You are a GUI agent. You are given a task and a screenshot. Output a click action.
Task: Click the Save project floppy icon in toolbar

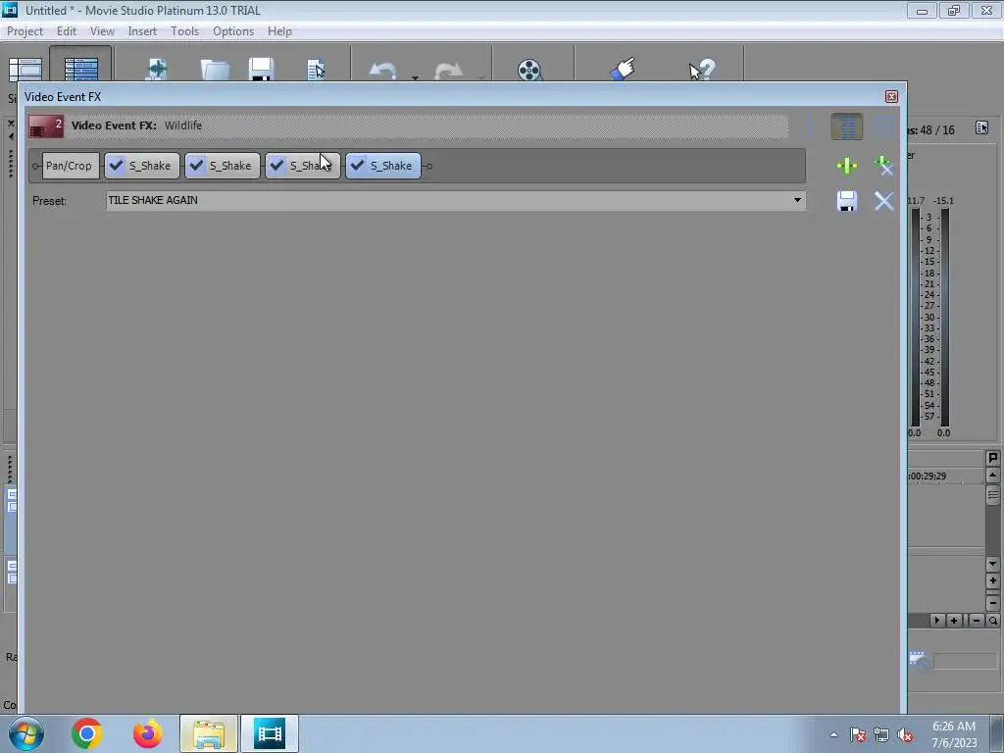(261, 70)
